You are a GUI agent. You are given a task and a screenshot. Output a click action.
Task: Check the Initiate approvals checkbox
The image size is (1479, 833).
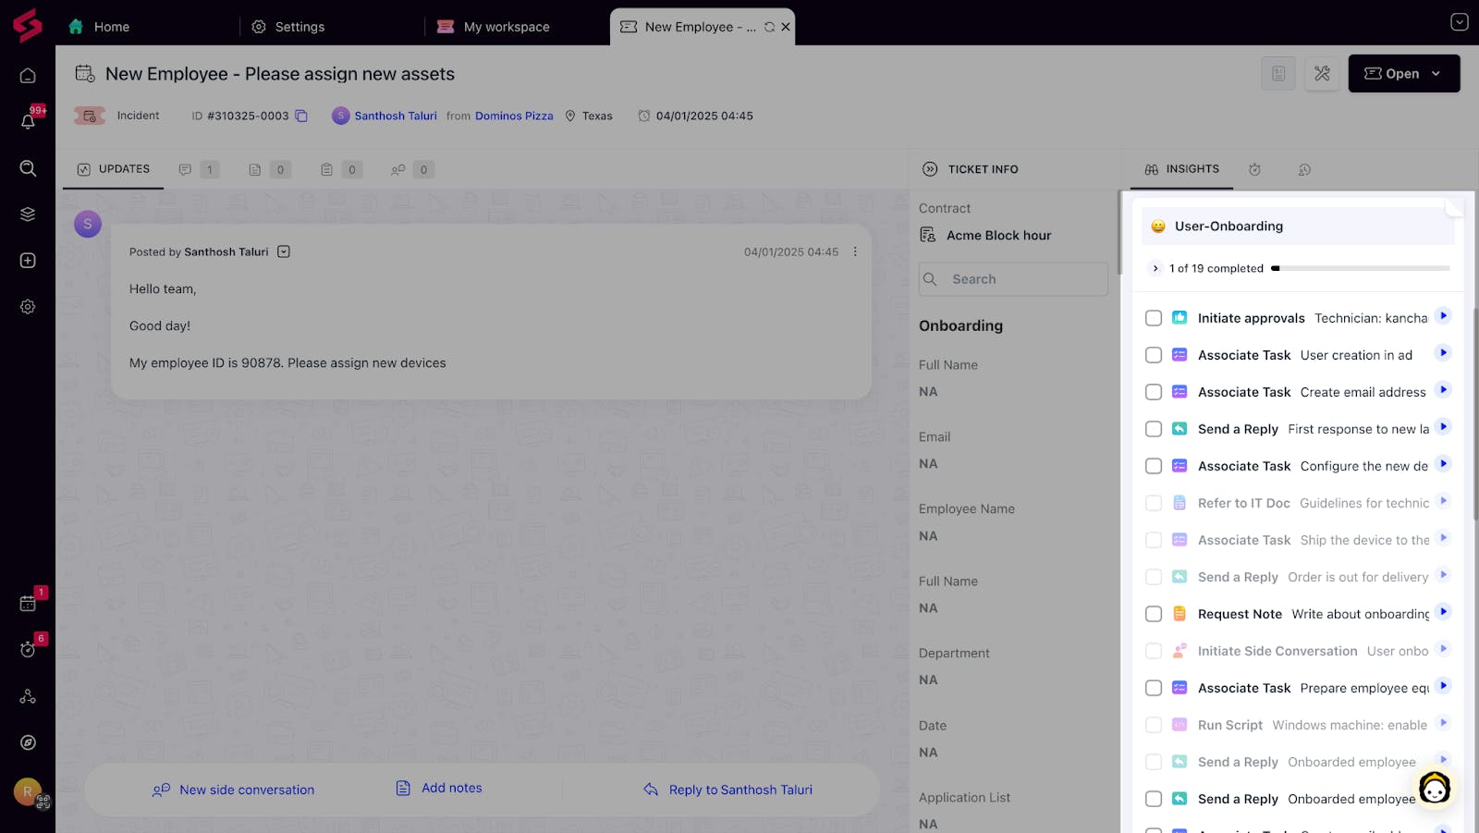(1154, 318)
